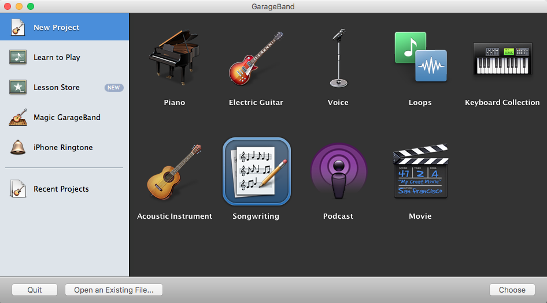The image size is (547, 303).
Task: Click the Songwriting sheet music icon
Action: point(256,171)
